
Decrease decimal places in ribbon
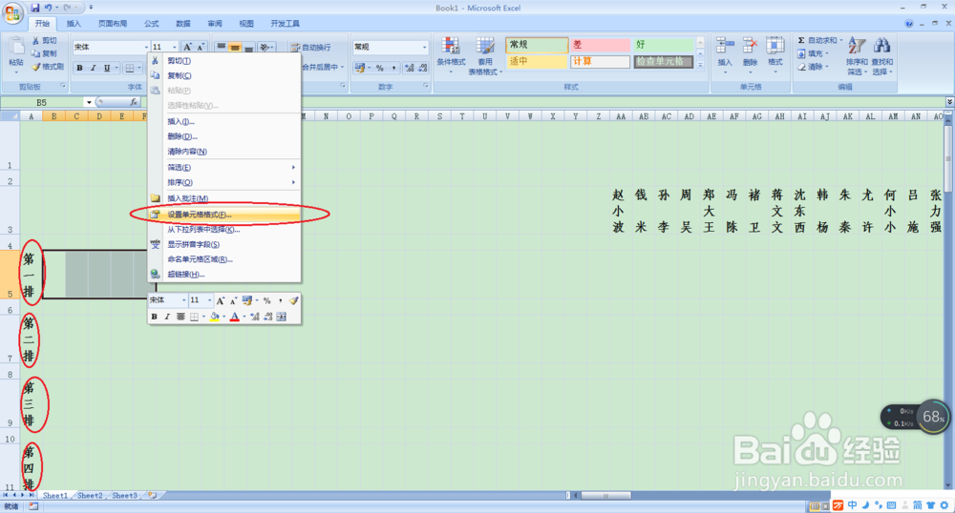[x=423, y=68]
